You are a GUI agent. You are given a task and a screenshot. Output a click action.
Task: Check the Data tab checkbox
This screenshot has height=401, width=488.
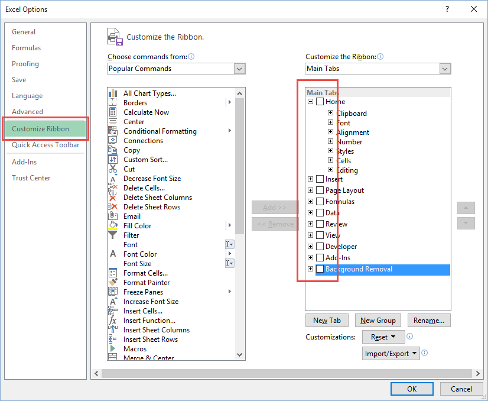click(x=320, y=213)
